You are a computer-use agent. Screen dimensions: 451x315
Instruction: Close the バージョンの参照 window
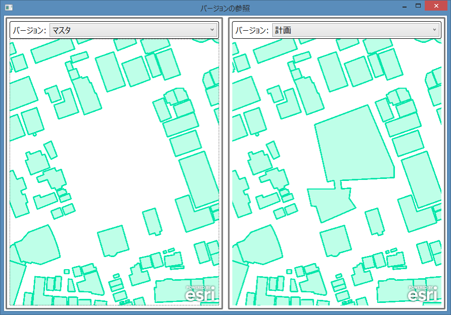[x=436, y=6]
